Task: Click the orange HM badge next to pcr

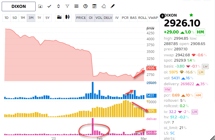Action: coord(198,95)
